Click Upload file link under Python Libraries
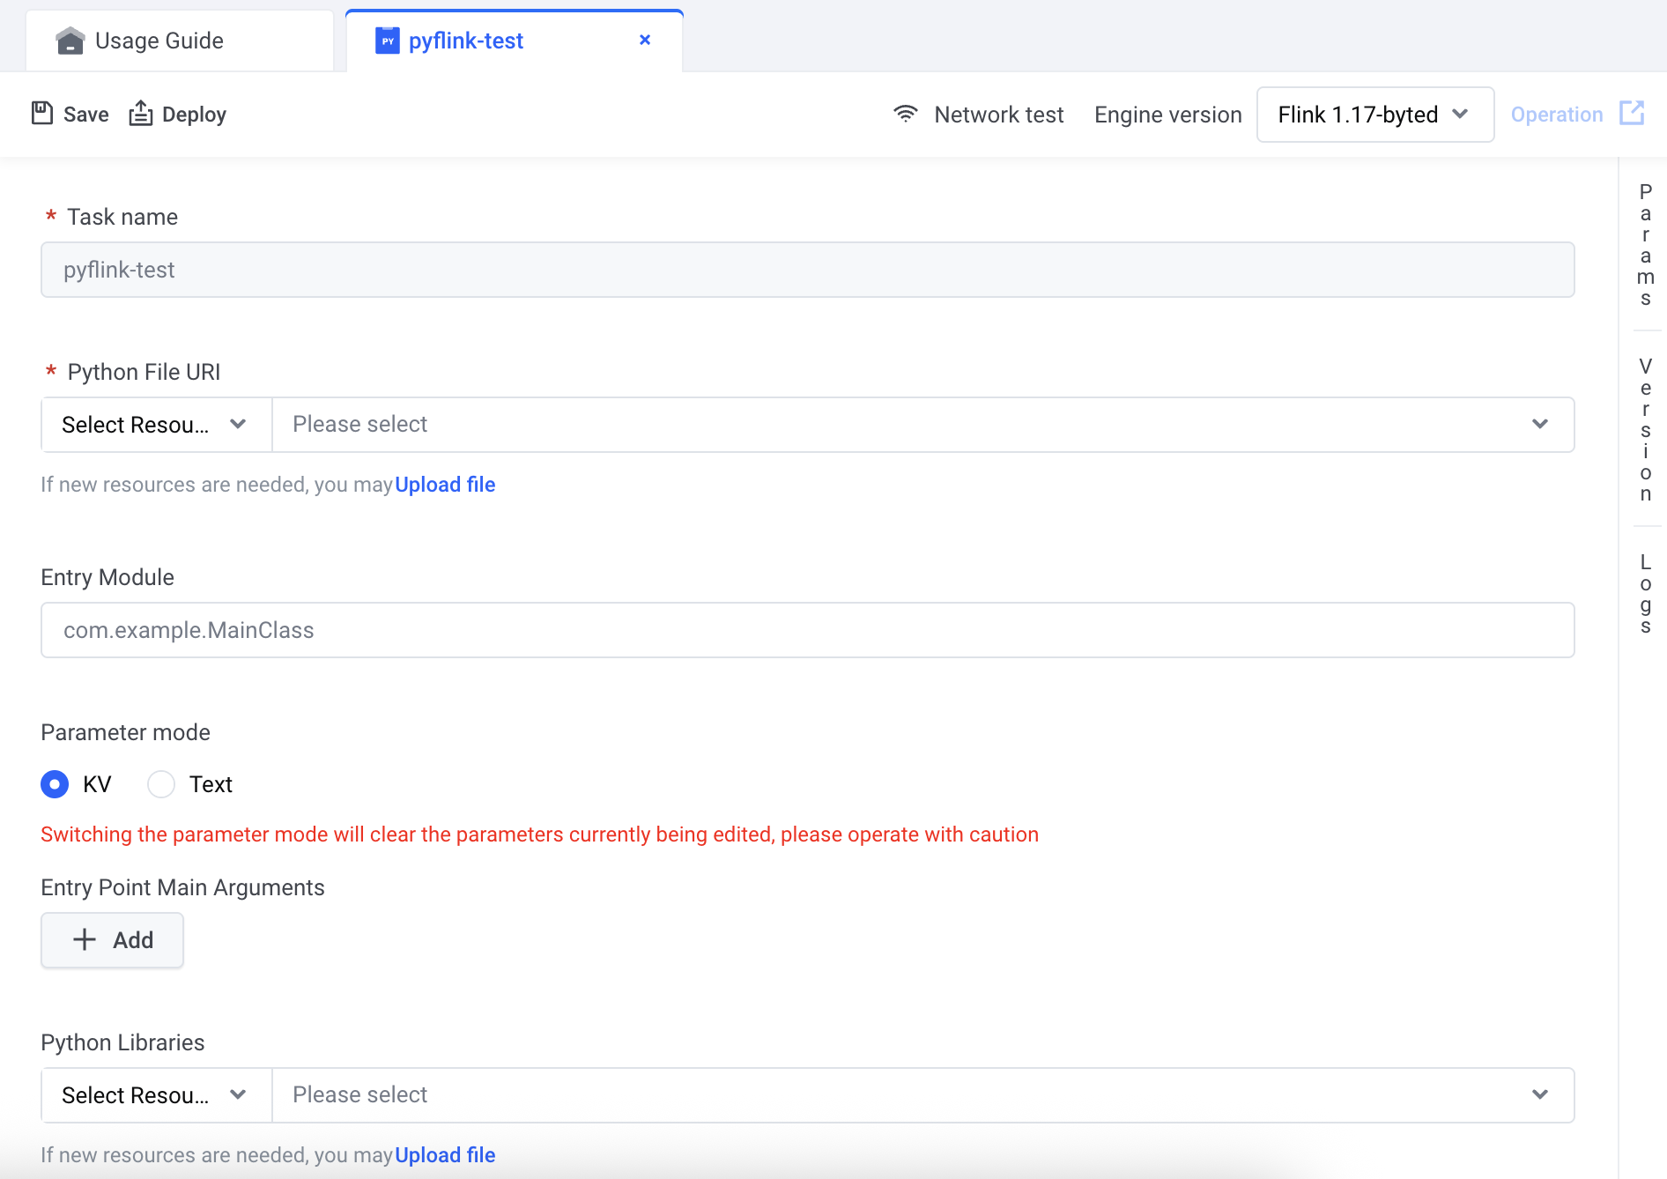 445,1155
